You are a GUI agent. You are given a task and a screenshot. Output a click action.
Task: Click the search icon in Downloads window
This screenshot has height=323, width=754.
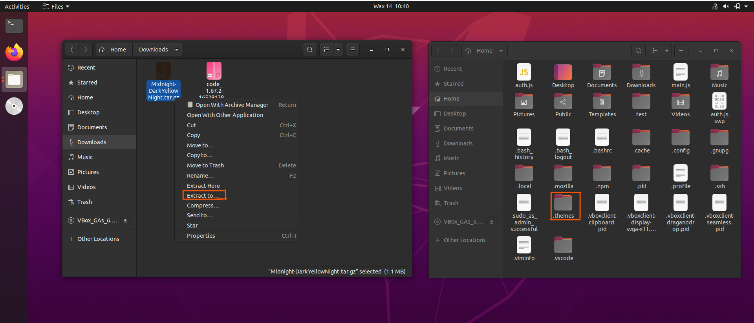[x=309, y=50]
